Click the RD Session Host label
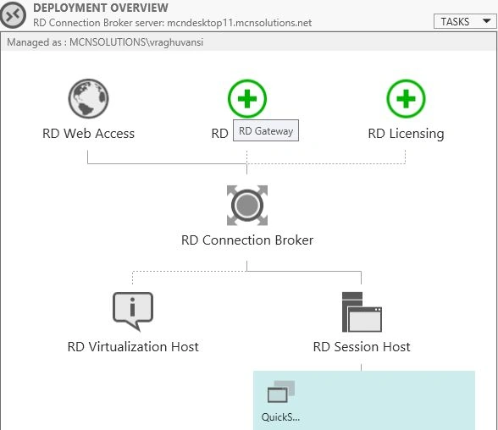 pos(362,347)
